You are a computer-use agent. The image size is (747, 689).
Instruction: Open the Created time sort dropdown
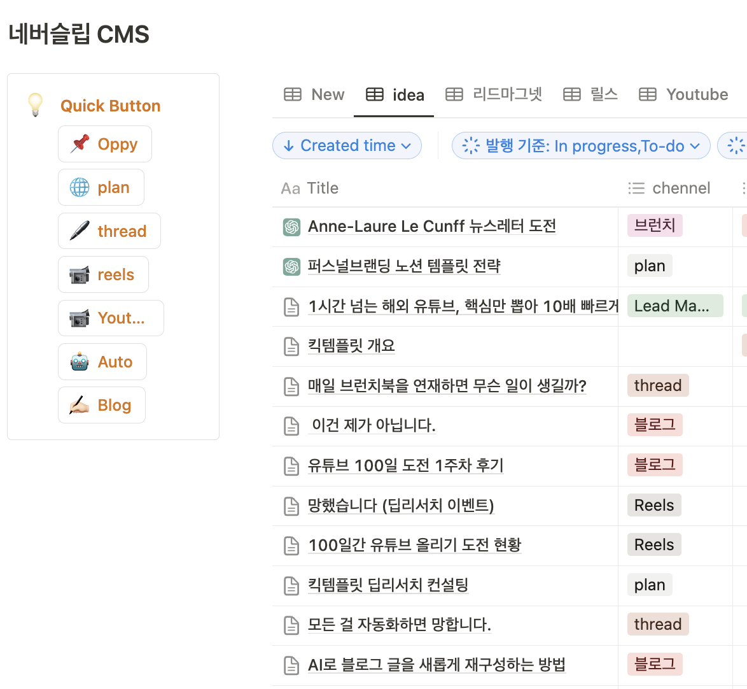point(347,145)
